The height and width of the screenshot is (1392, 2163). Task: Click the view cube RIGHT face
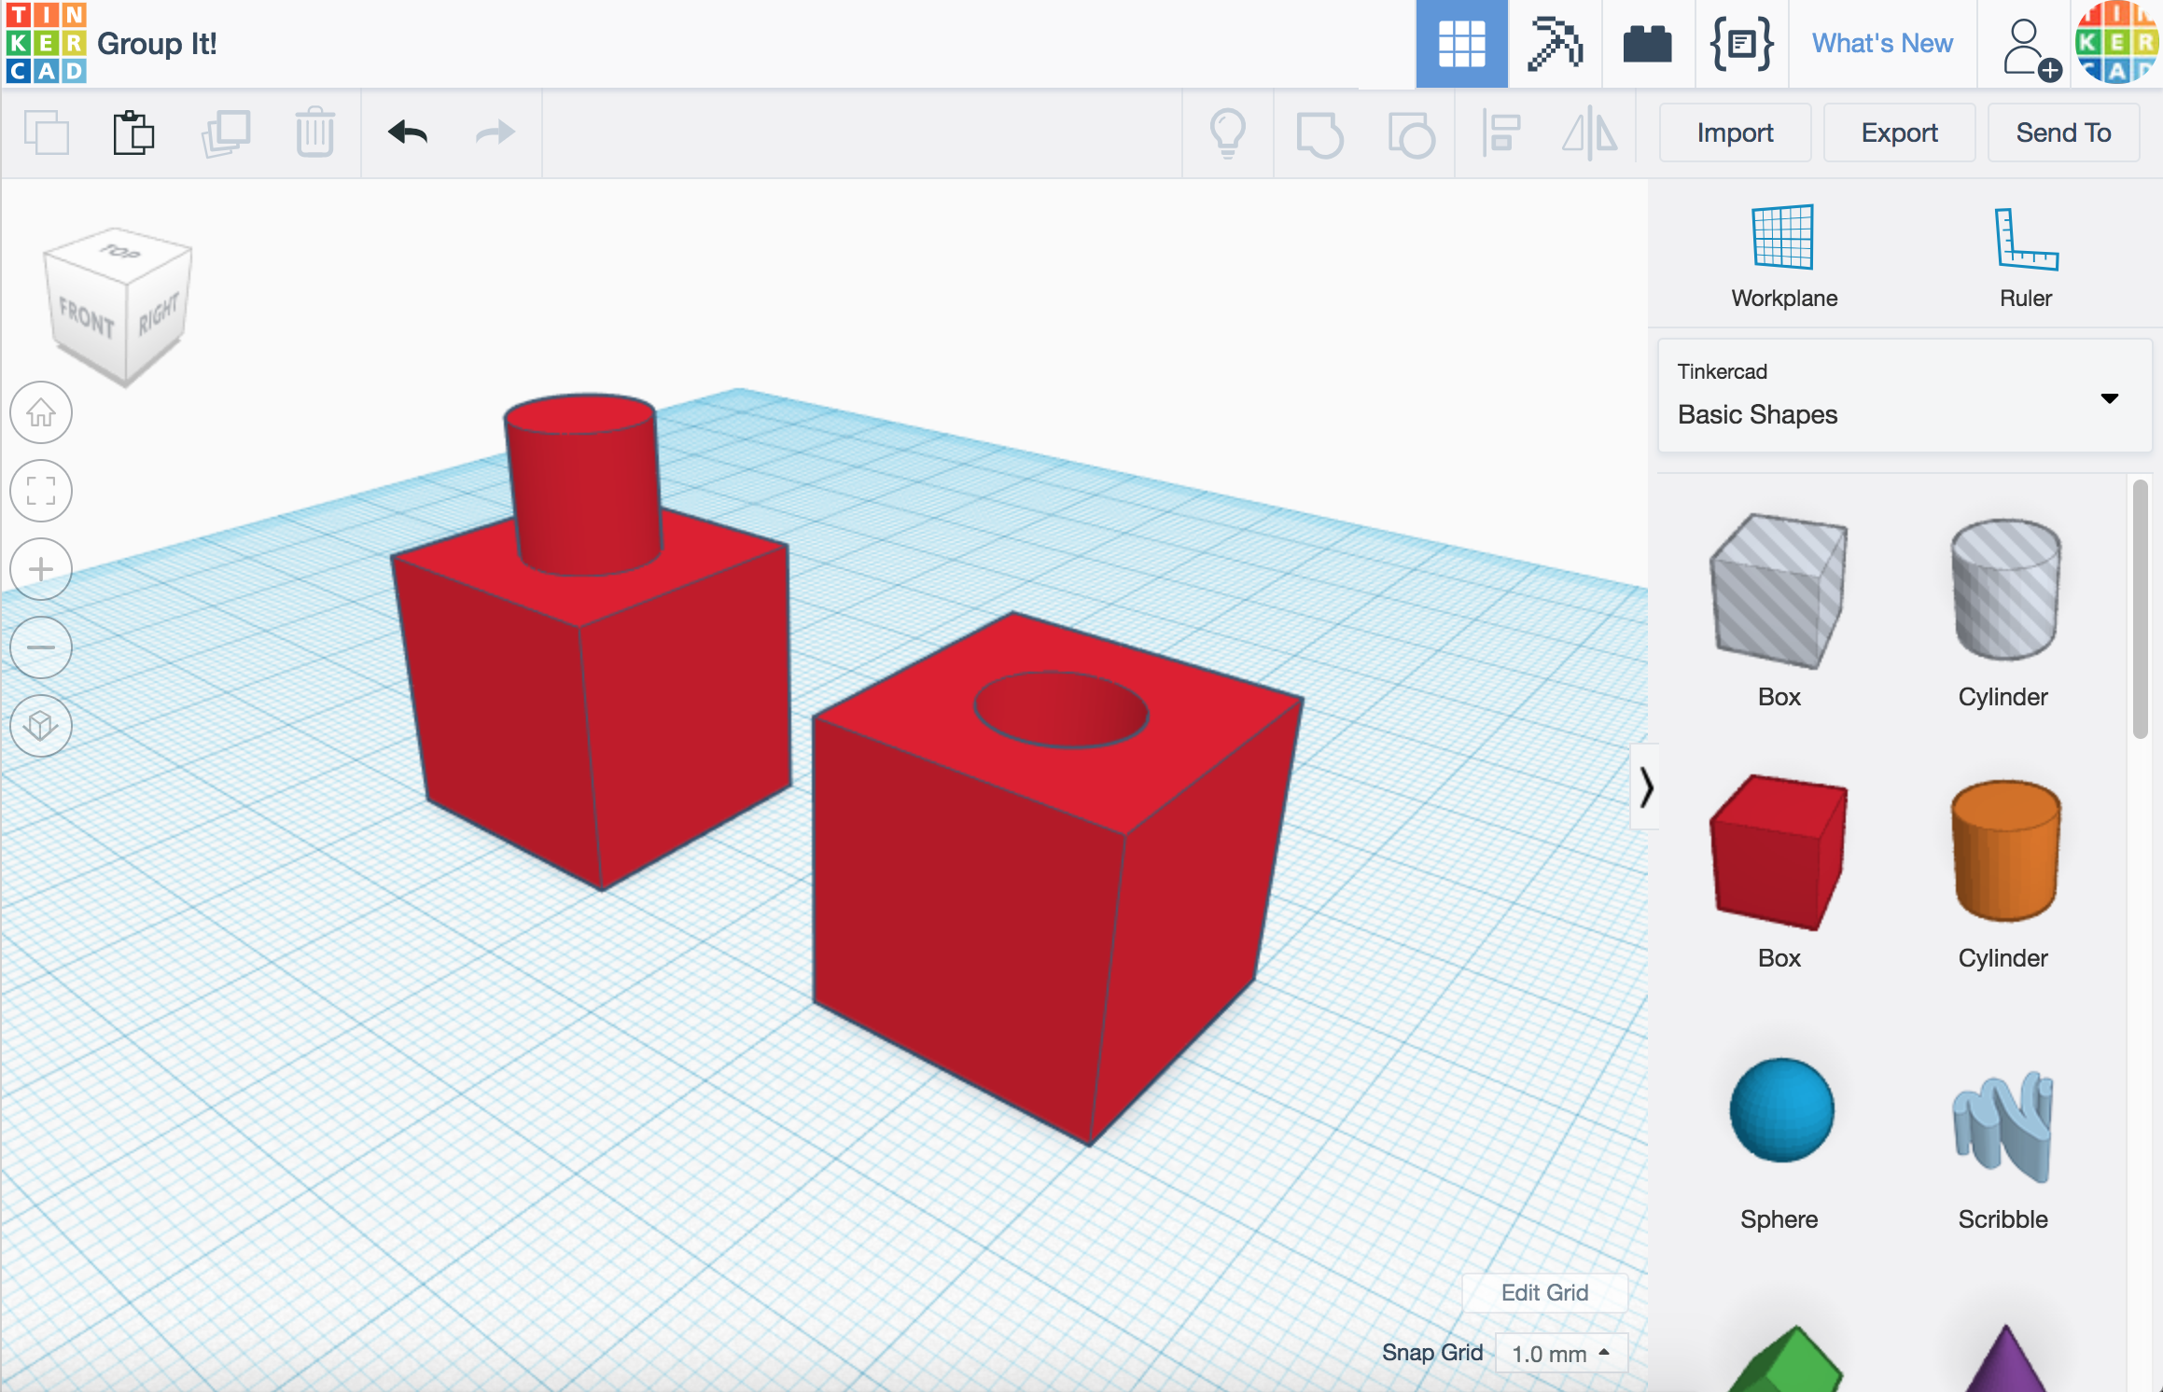[159, 313]
